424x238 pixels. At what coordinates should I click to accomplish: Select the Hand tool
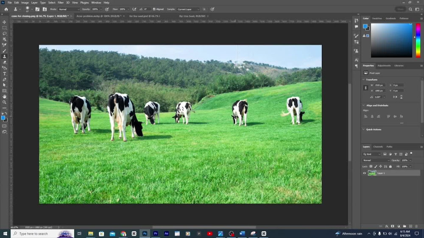coord(4,96)
